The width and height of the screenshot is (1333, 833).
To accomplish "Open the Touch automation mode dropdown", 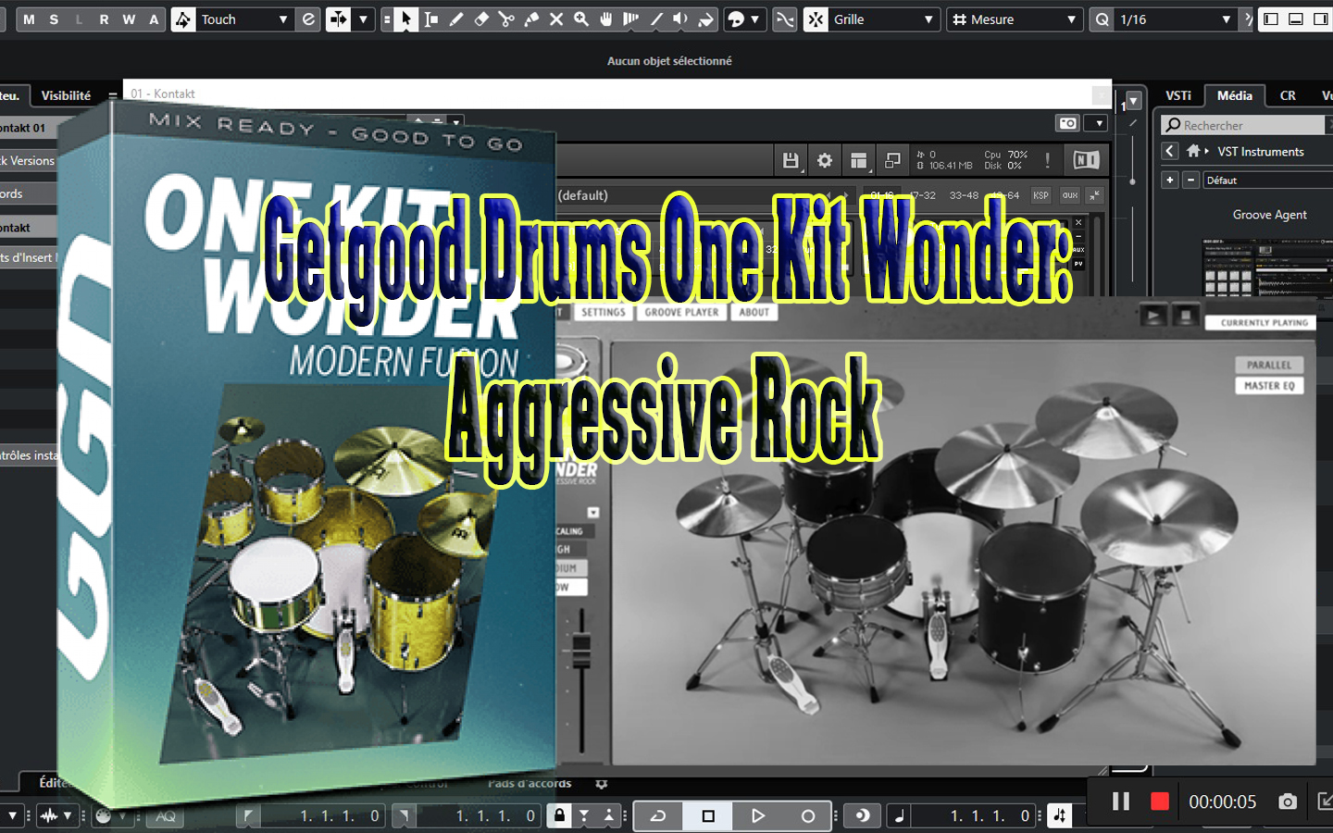I will click(244, 19).
